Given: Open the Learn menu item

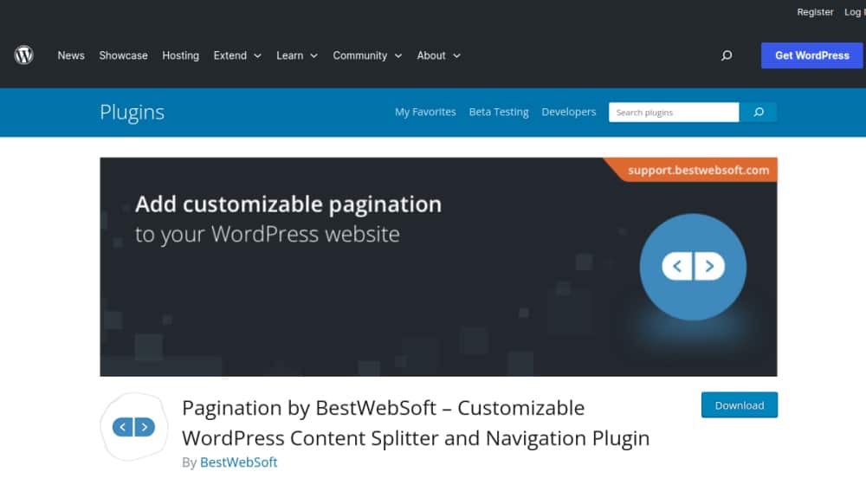Looking at the screenshot, I should [290, 55].
